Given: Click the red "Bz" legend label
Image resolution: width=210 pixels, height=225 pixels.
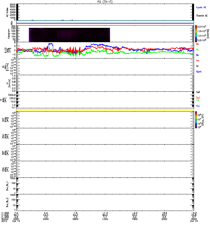Looking at the screenshot, I should point(197,44).
